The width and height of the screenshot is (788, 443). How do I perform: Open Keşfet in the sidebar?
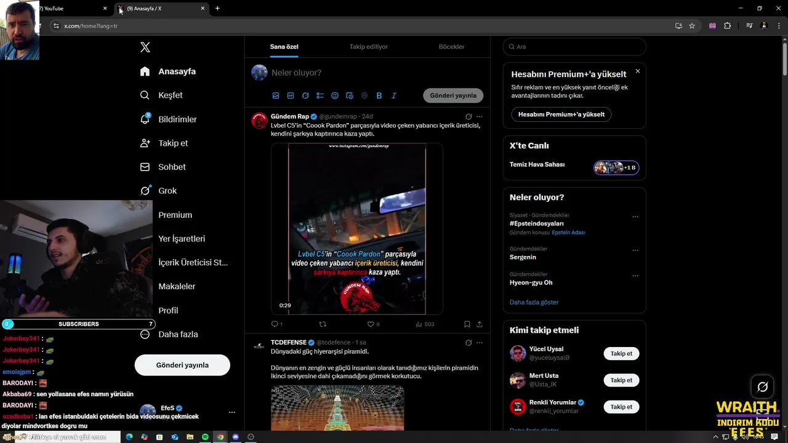(161, 95)
